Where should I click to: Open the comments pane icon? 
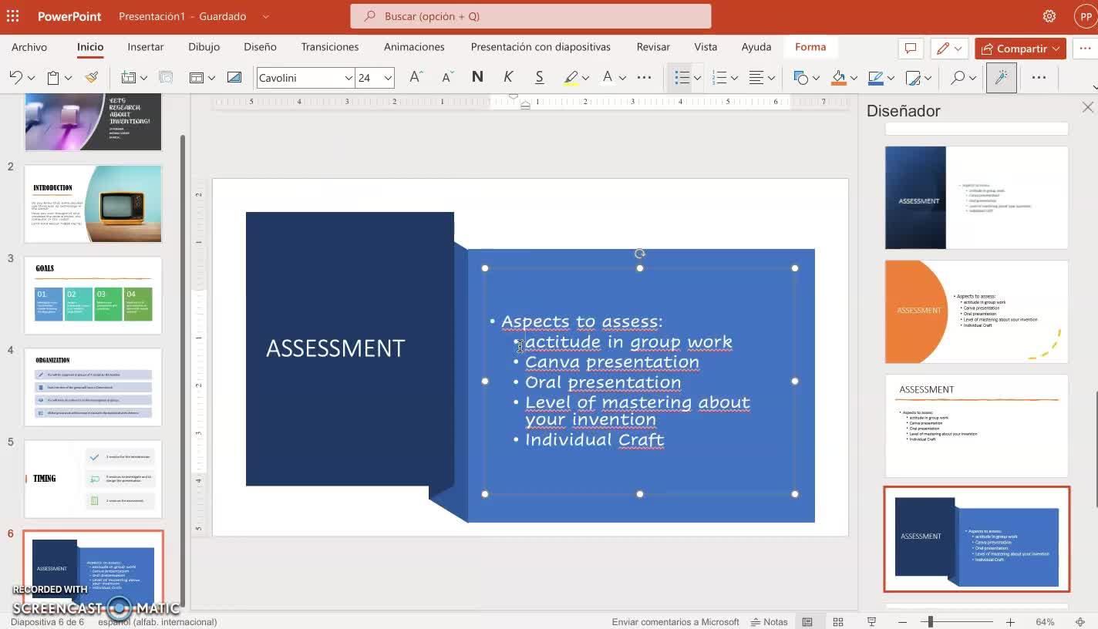[x=910, y=49]
